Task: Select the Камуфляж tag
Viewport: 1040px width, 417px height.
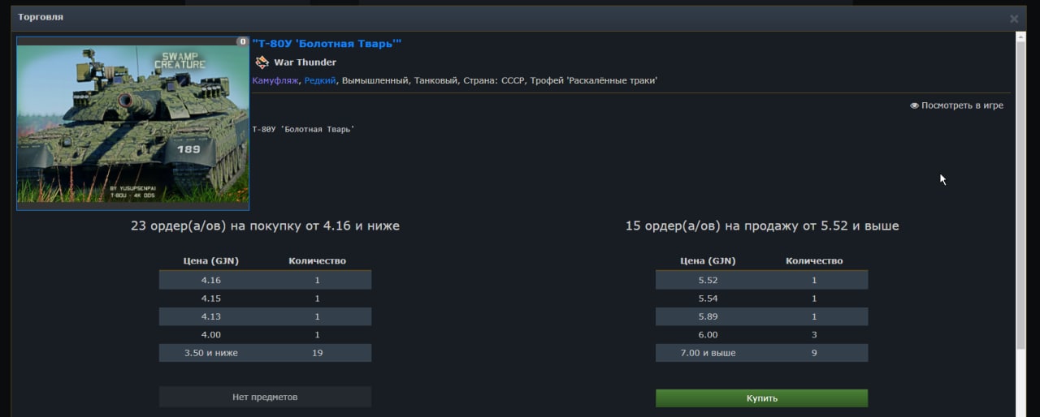Action: (x=275, y=80)
